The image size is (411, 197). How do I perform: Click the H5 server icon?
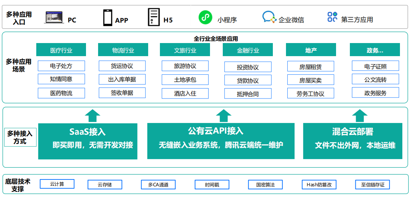pyautogui.click(x=154, y=17)
